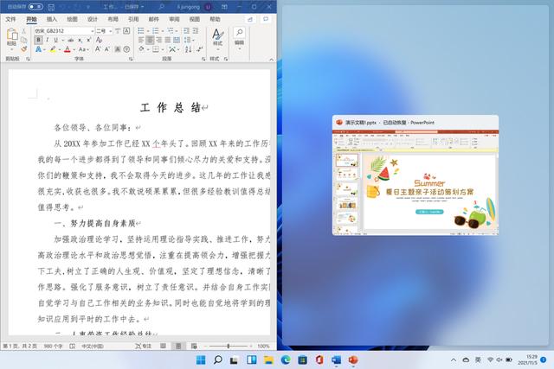Open the 布局 (Layout) ribbon tab
Image resolution: width=554 pixels, height=369 pixels.
click(x=113, y=18)
